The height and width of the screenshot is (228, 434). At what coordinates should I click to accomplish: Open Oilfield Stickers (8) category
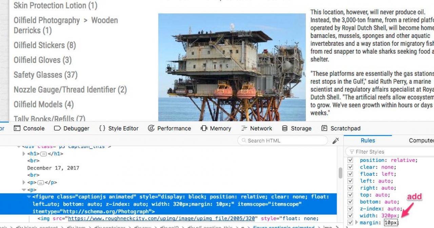[45, 45]
